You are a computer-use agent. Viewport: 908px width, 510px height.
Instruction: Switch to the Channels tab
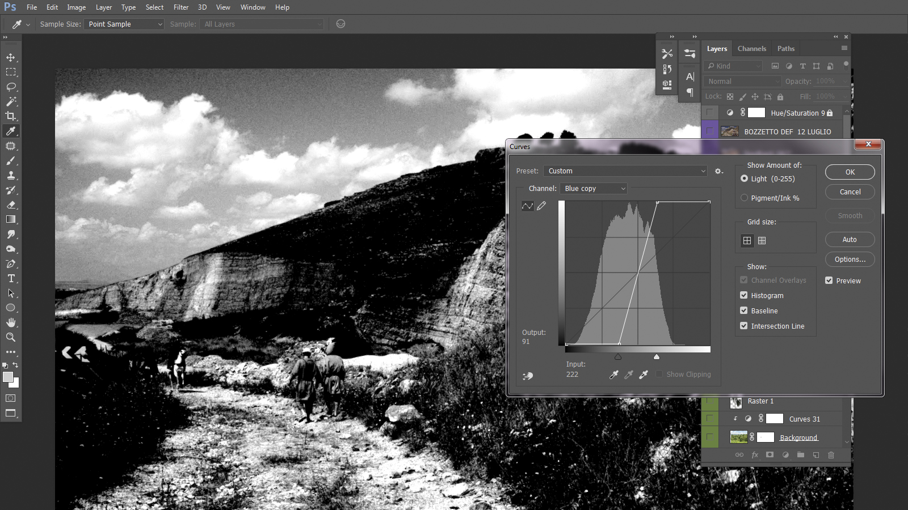coord(751,49)
